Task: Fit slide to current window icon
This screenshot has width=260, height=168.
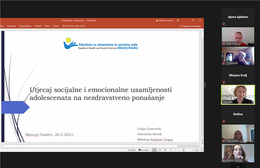Action: point(202,150)
